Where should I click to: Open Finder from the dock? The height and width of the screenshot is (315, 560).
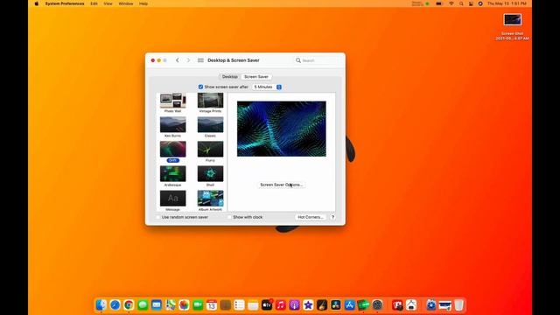(101, 305)
